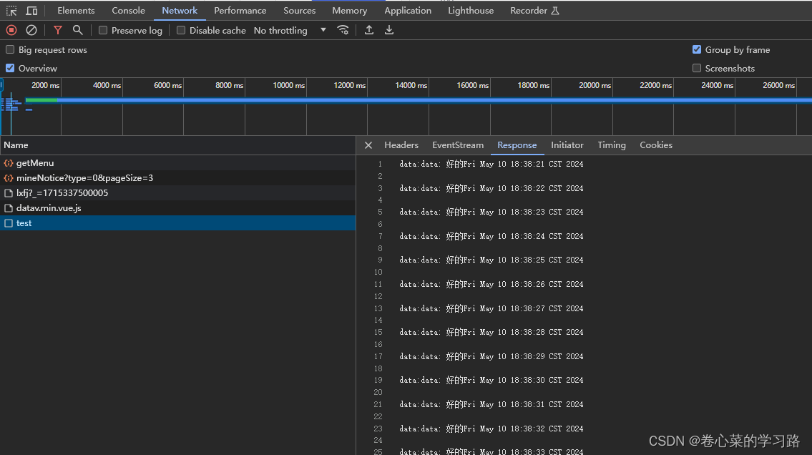Toggle the device toolbar icon
The width and height of the screenshot is (812, 455).
[x=31, y=11]
